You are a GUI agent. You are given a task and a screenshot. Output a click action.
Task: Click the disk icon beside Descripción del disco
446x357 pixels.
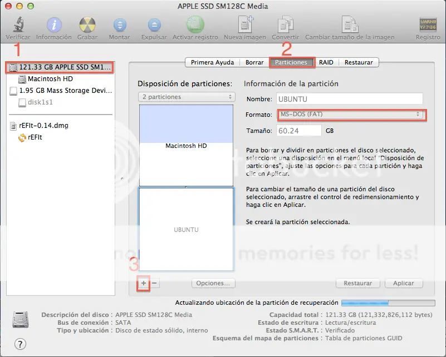point(21,320)
